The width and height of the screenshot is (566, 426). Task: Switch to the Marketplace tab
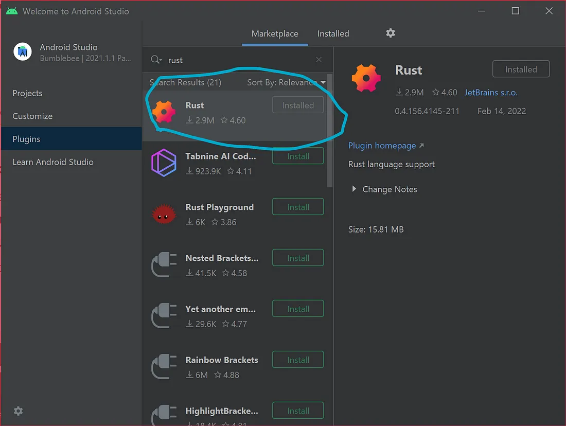click(x=275, y=33)
